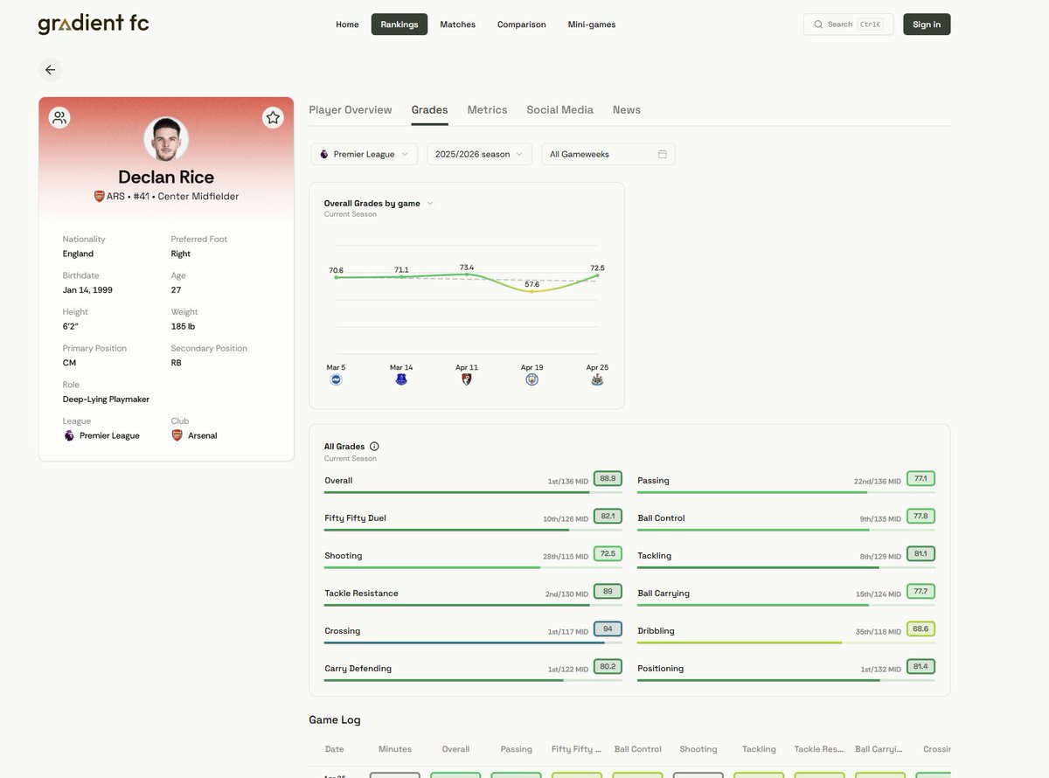
Task: Click the Tackle Resistance 89 badge
Action: pyautogui.click(x=608, y=591)
